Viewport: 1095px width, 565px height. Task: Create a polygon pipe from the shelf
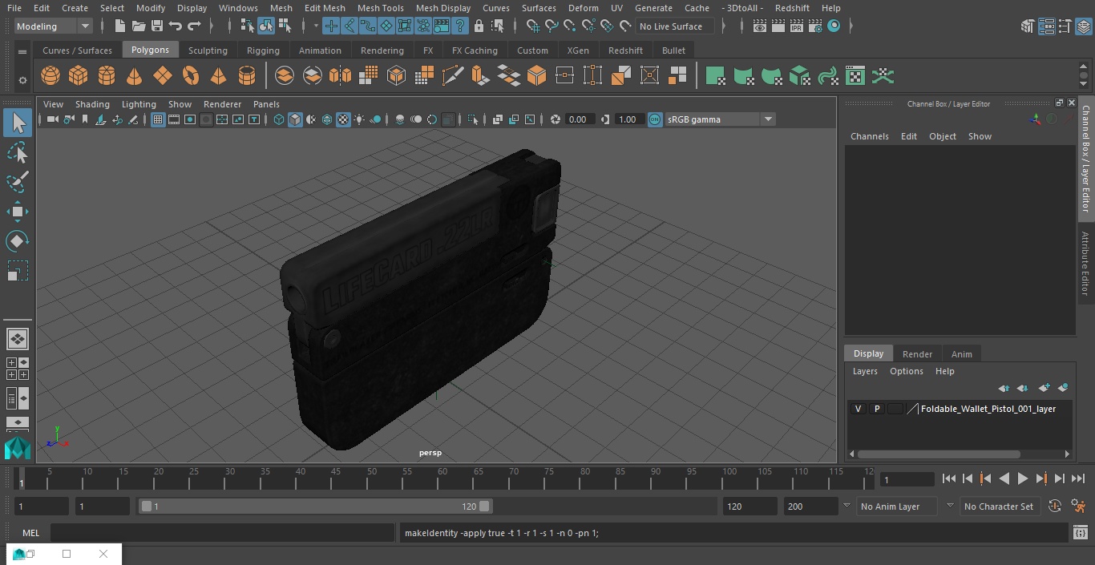(x=247, y=76)
